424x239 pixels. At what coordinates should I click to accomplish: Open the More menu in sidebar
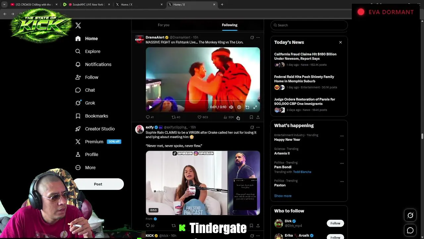(x=85, y=168)
